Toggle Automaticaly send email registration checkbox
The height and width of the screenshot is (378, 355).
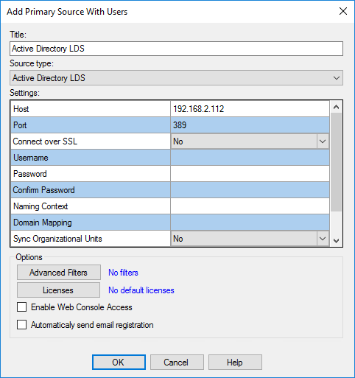point(21,325)
